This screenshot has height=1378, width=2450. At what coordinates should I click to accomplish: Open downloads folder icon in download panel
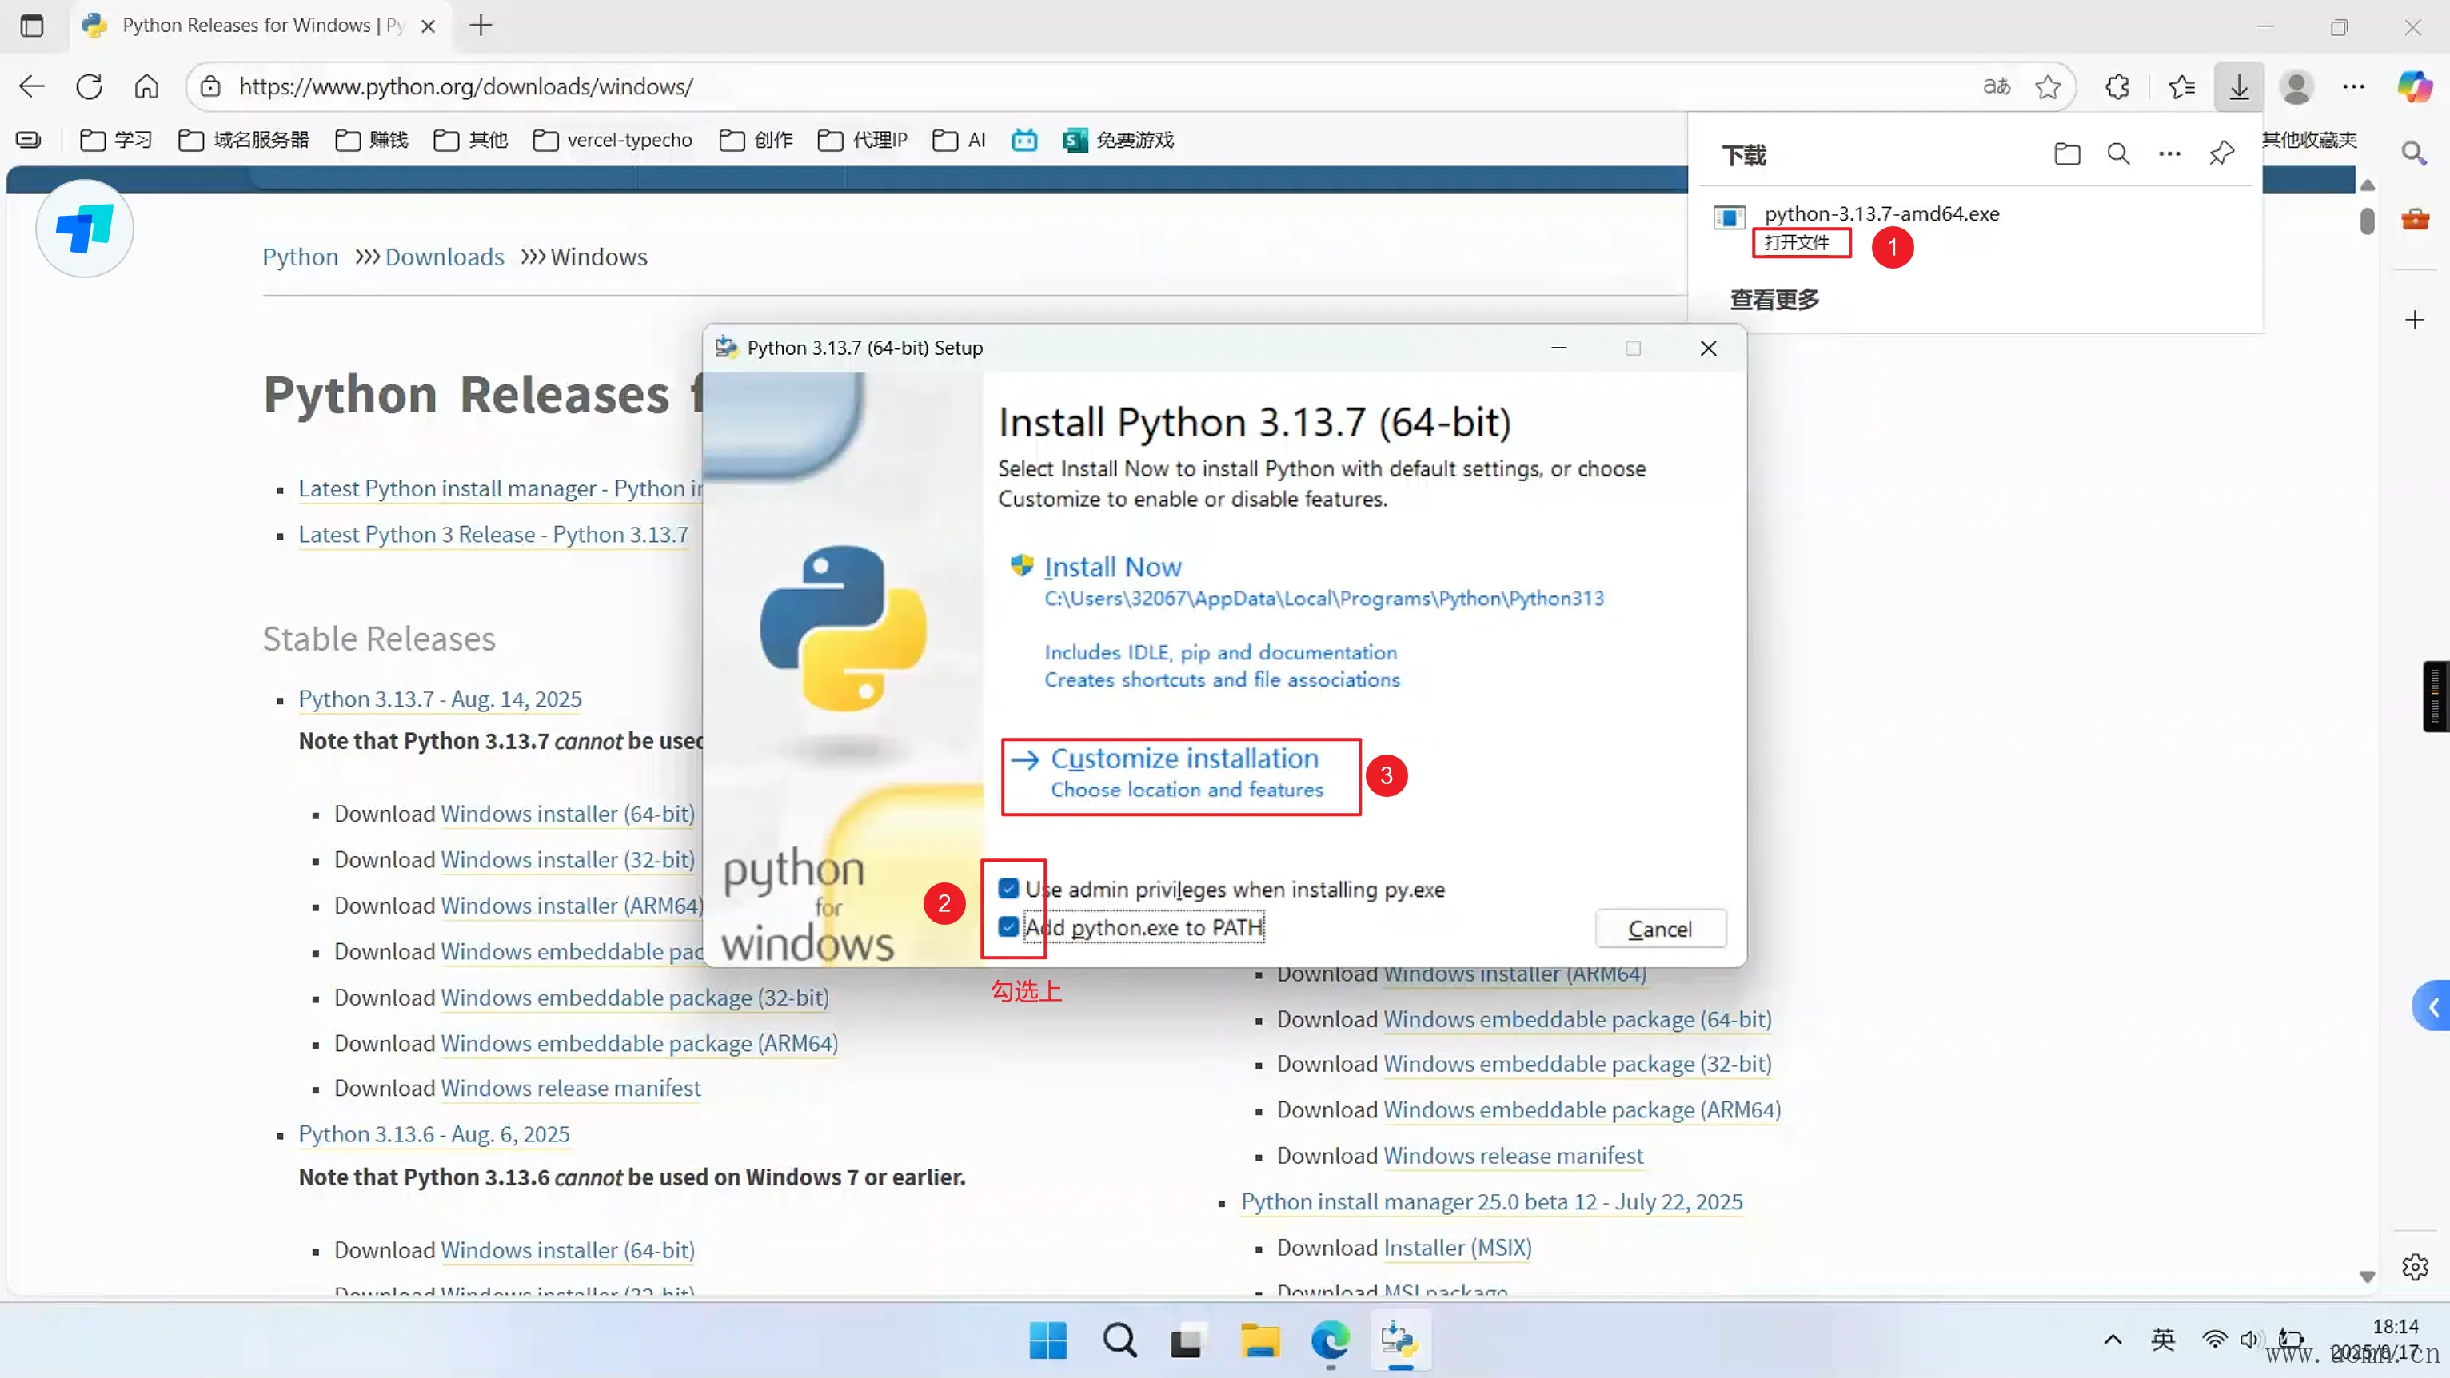pos(2067,154)
